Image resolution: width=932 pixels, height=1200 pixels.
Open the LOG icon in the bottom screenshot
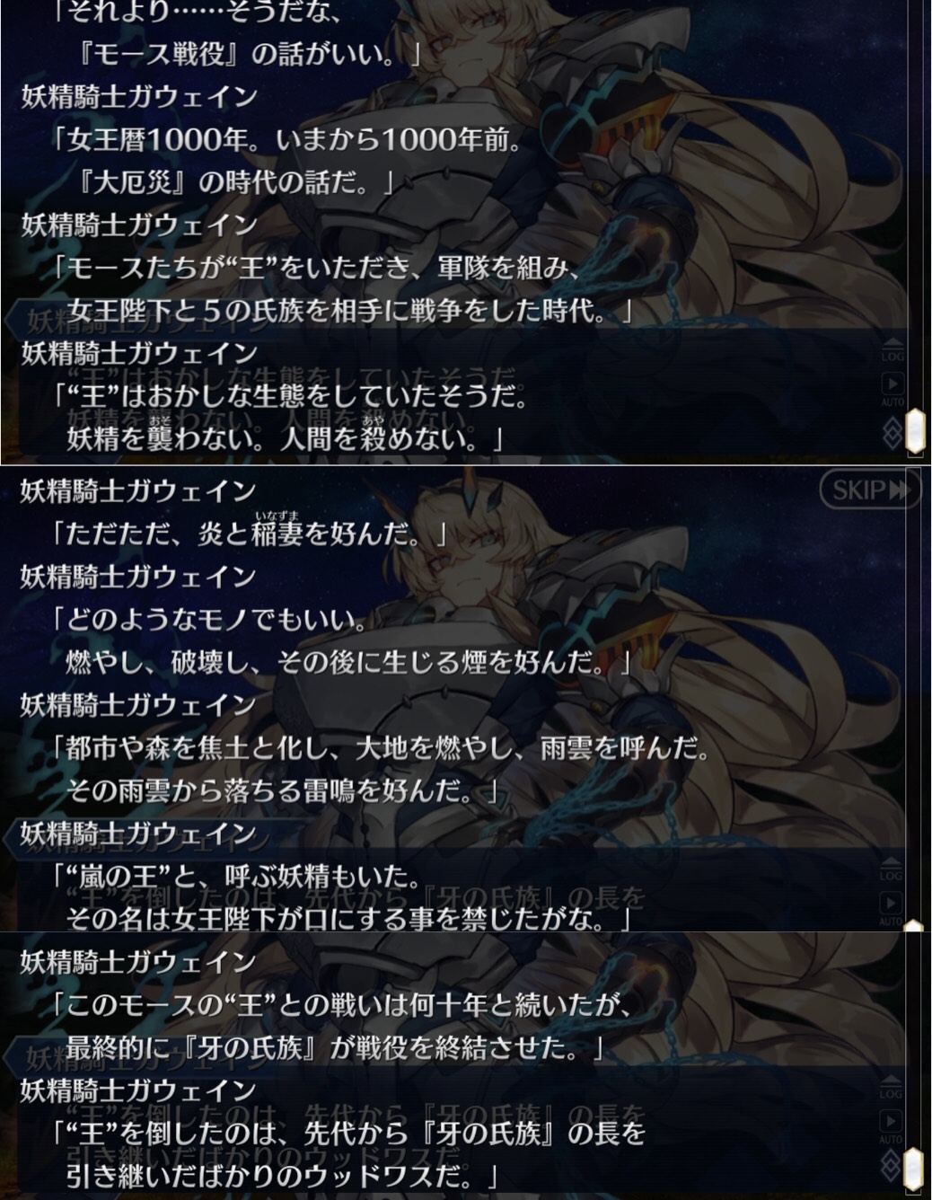pos(892,1088)
